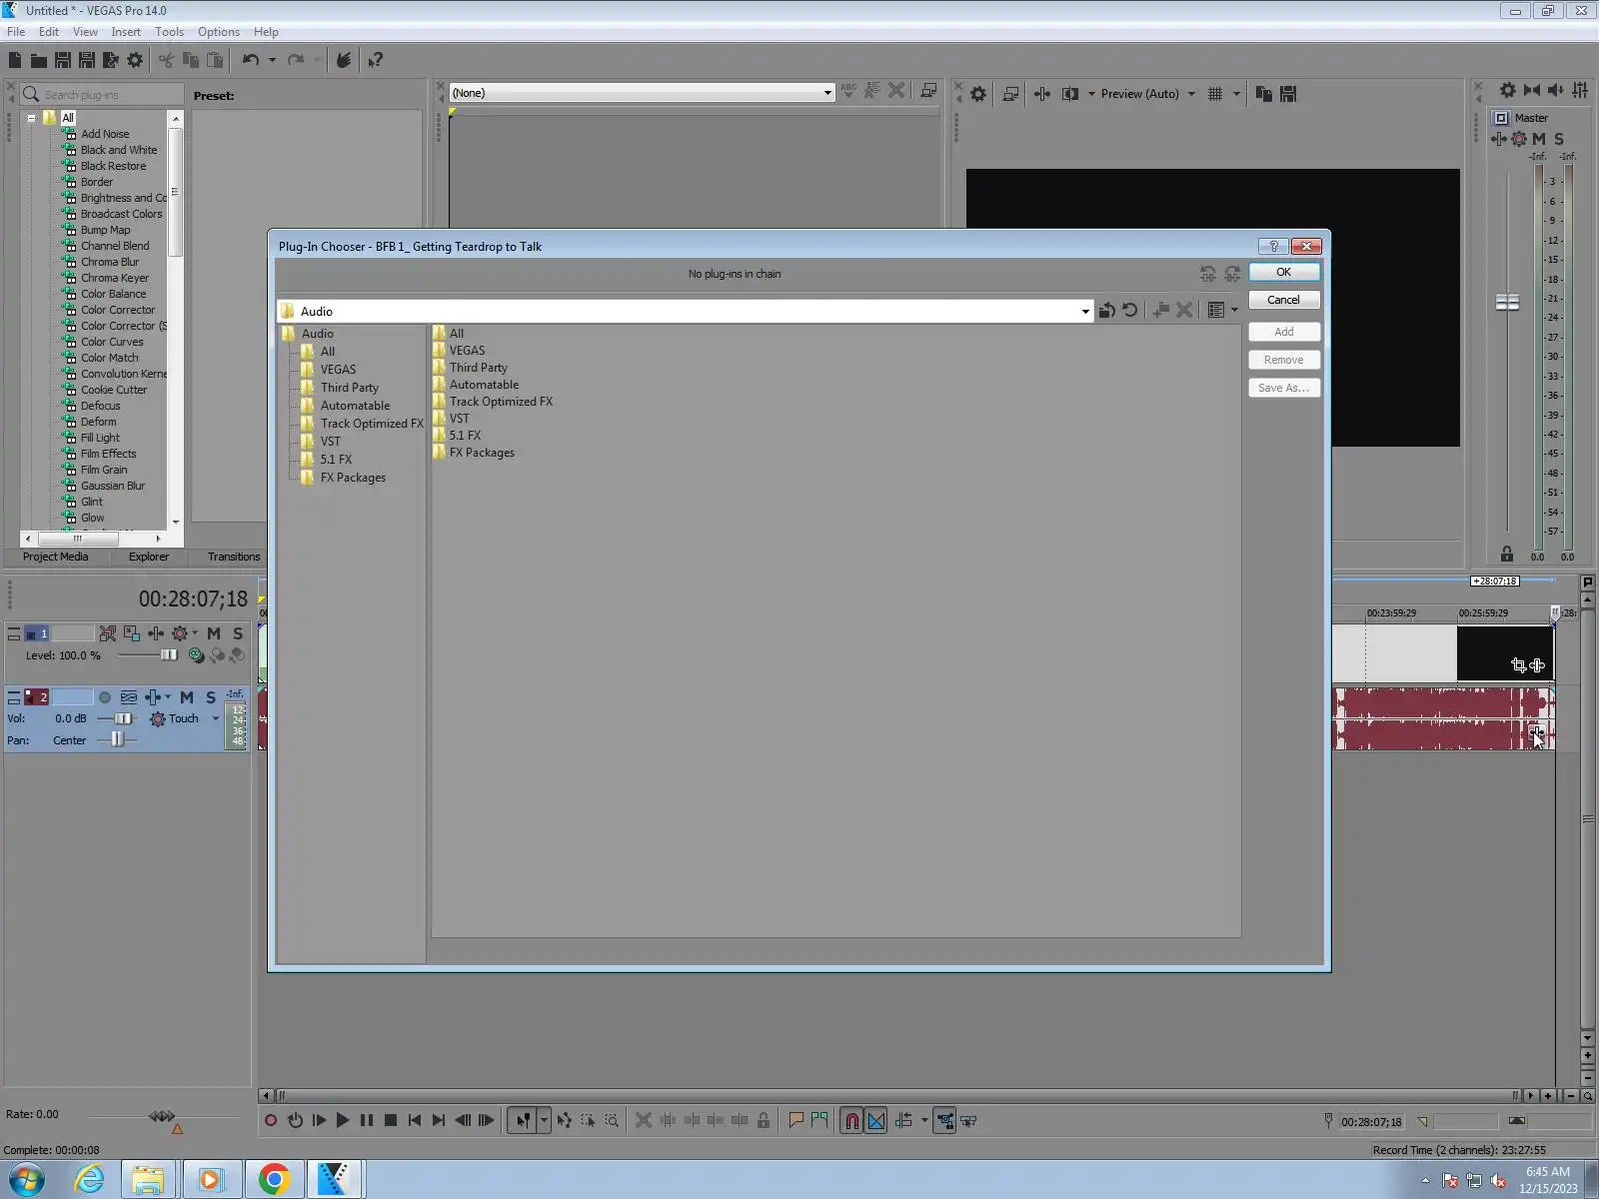Screen dimensions: 1599x1199
Task: Stop playback in transport bar
Action: [391, 1121]
